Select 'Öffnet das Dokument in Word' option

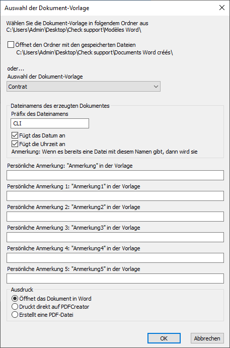click(15, 299)
